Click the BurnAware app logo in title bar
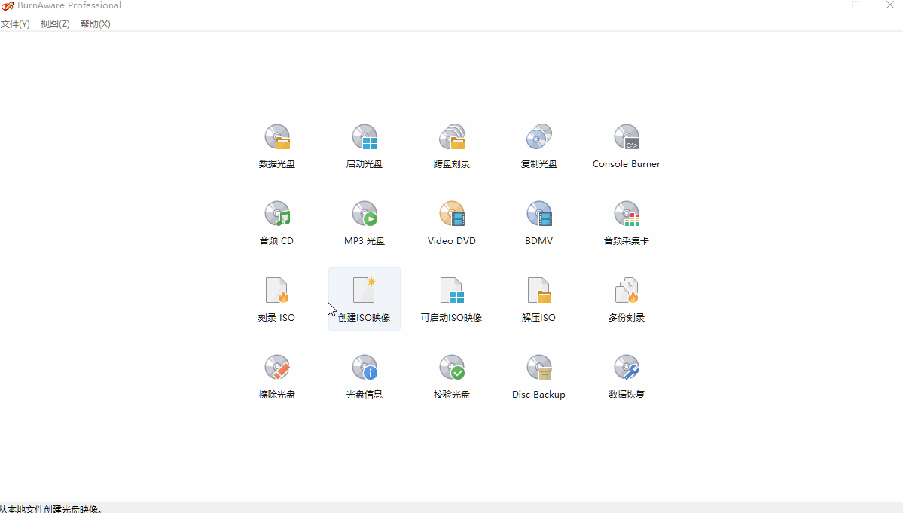Viewport: 903px width, 513px height. click(8, 6)
